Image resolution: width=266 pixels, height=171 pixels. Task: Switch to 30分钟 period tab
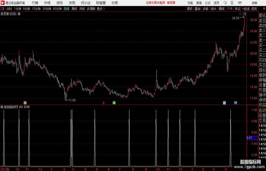47,9
